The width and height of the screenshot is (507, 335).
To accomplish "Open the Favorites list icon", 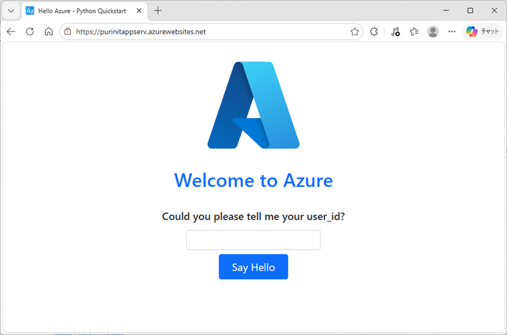I will point(413,32).
